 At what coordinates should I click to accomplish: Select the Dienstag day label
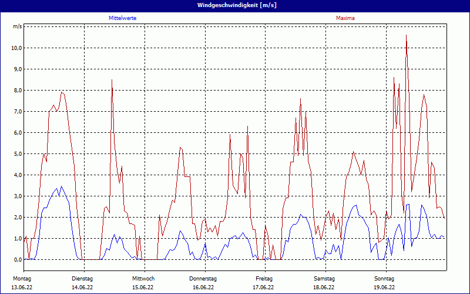coord(82,278)
